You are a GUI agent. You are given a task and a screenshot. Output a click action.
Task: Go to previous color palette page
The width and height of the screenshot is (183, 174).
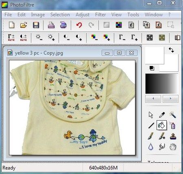[x=153, y=99]
